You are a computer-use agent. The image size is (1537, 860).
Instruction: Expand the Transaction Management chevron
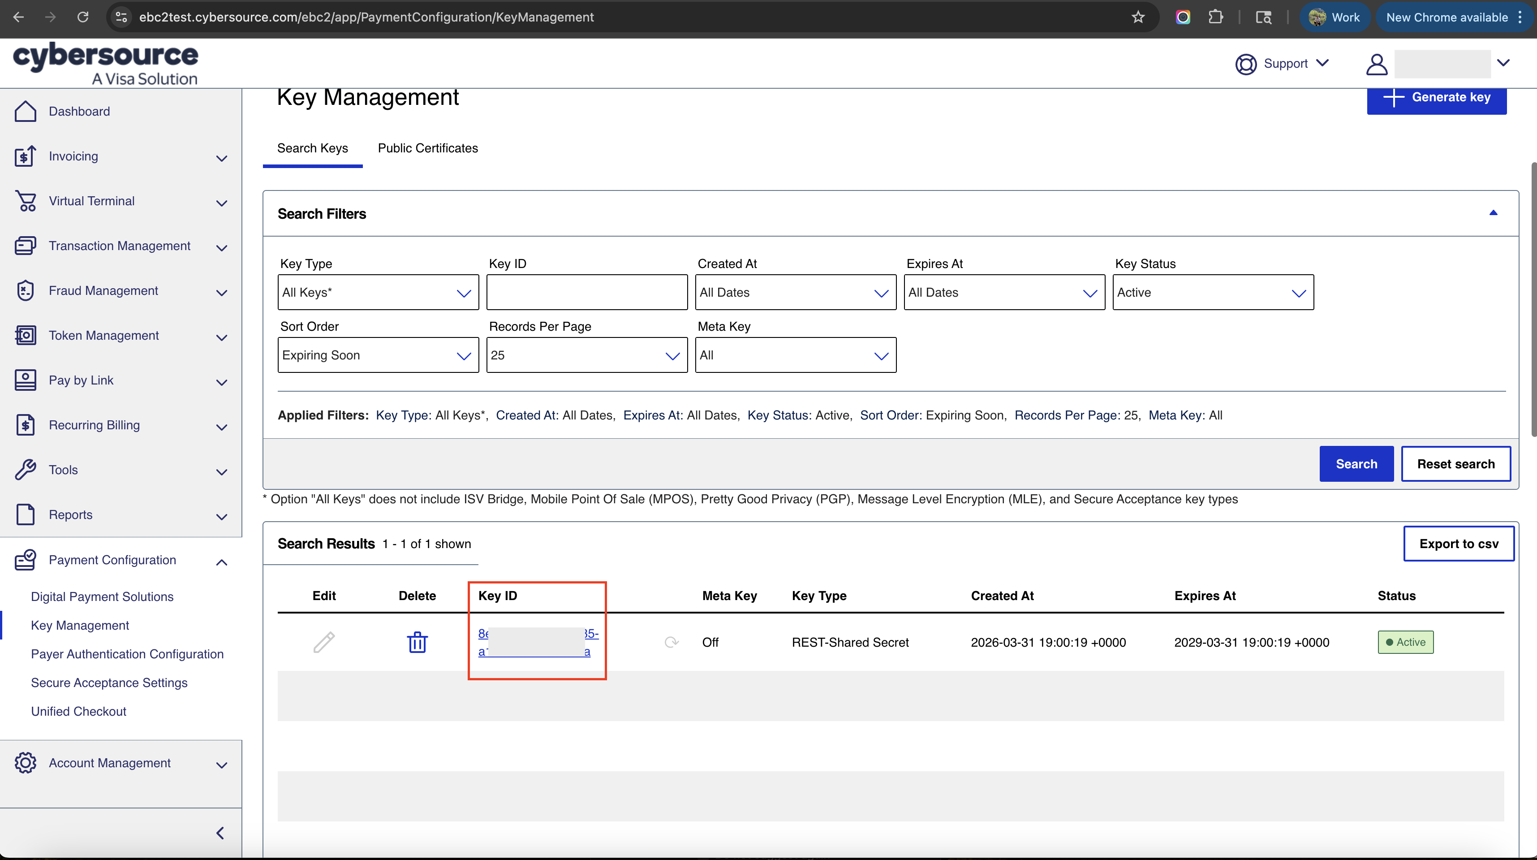(221, 248)
